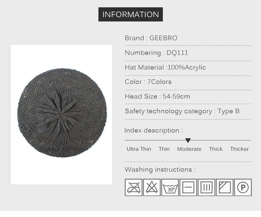Click 'Safety technology category : Type B'

pyautogui.click(x=182, y=111)
